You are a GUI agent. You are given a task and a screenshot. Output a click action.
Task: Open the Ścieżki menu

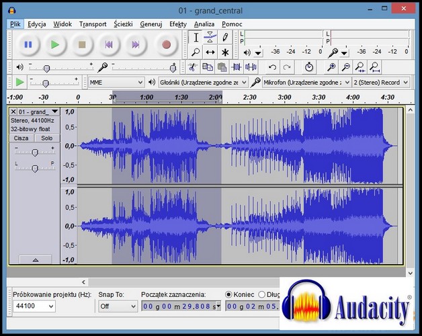point(123,24)
